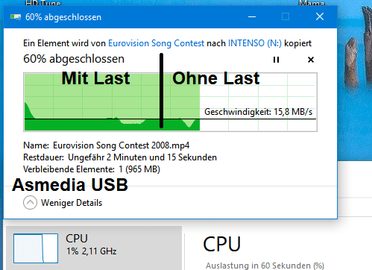Click the file name Eurovision Song Contest 2008.mp4
This screenshot has width=372, height=270.
click(x=122, y=145)
